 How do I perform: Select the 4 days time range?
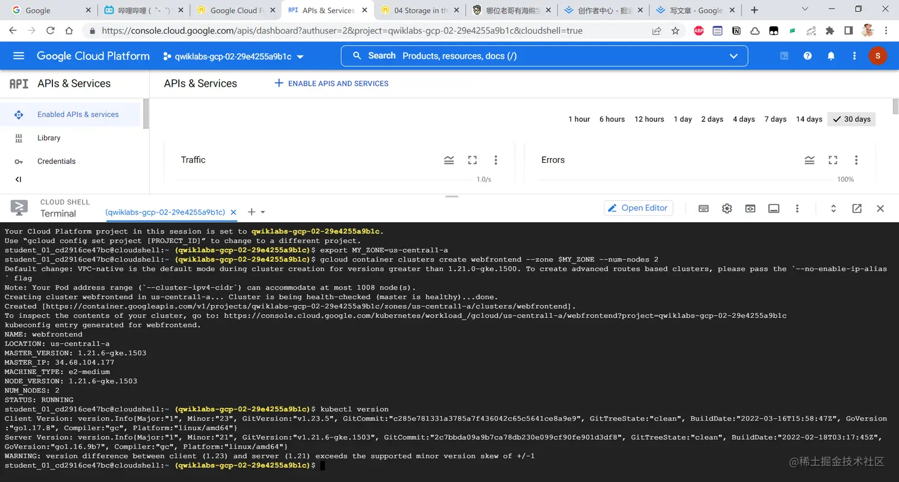click(x=744, y=119)
